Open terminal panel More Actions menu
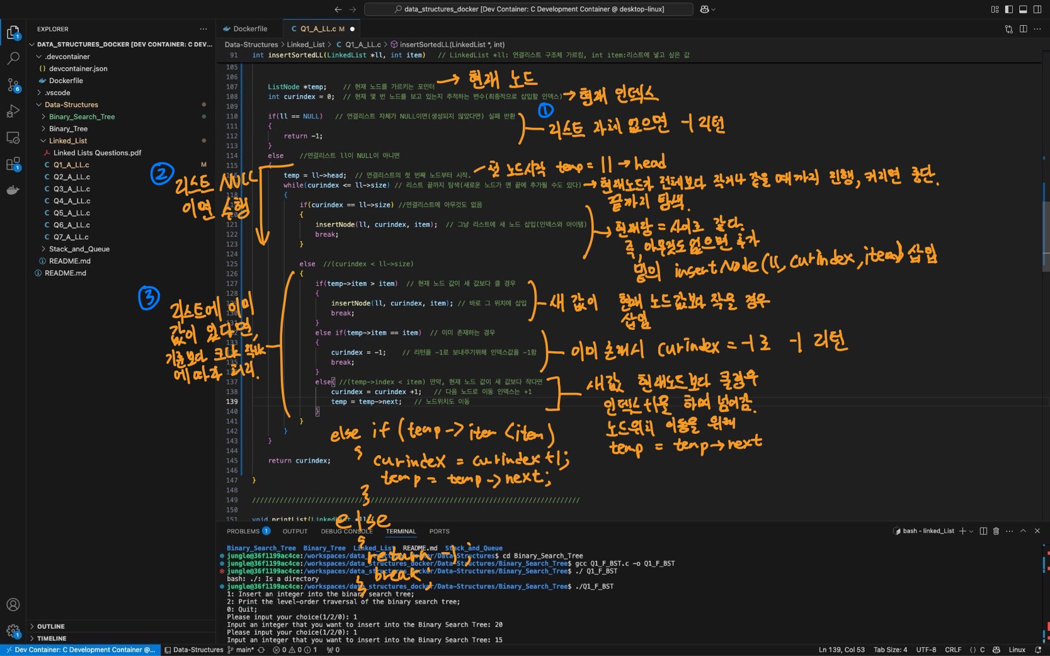Screen dimensions: 1050x656 click(x=1010, y=531)
